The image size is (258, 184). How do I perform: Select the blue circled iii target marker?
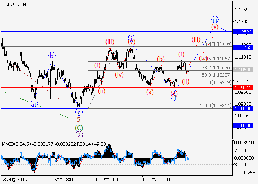[x=215, y=20]
